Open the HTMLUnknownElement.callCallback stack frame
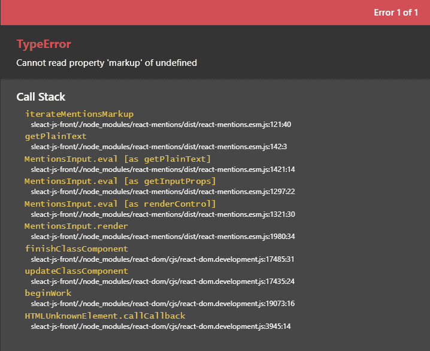Image resolution: width=430 pixels, height=351 pixels. (x=105, y=316)
